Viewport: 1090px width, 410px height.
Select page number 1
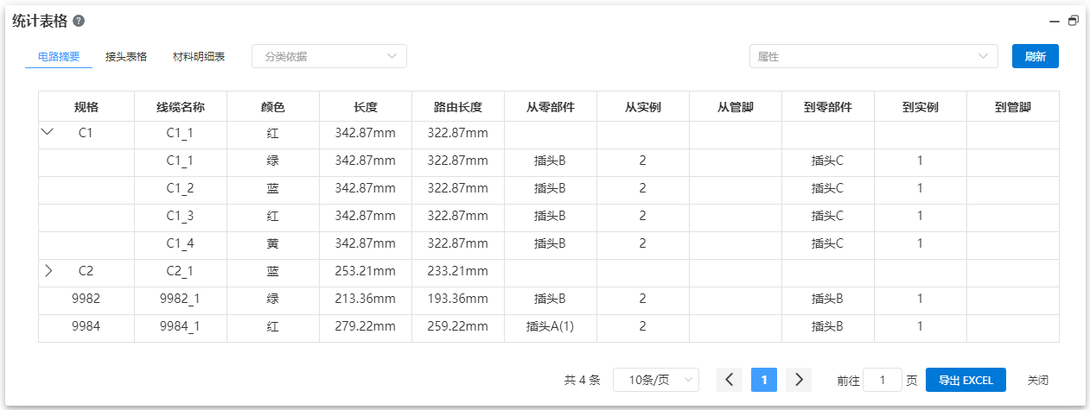764,380
